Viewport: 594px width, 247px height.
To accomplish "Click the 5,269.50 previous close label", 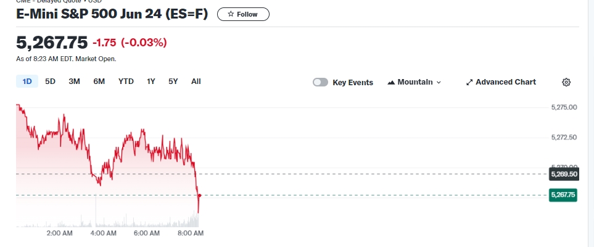I will [562, 174].
